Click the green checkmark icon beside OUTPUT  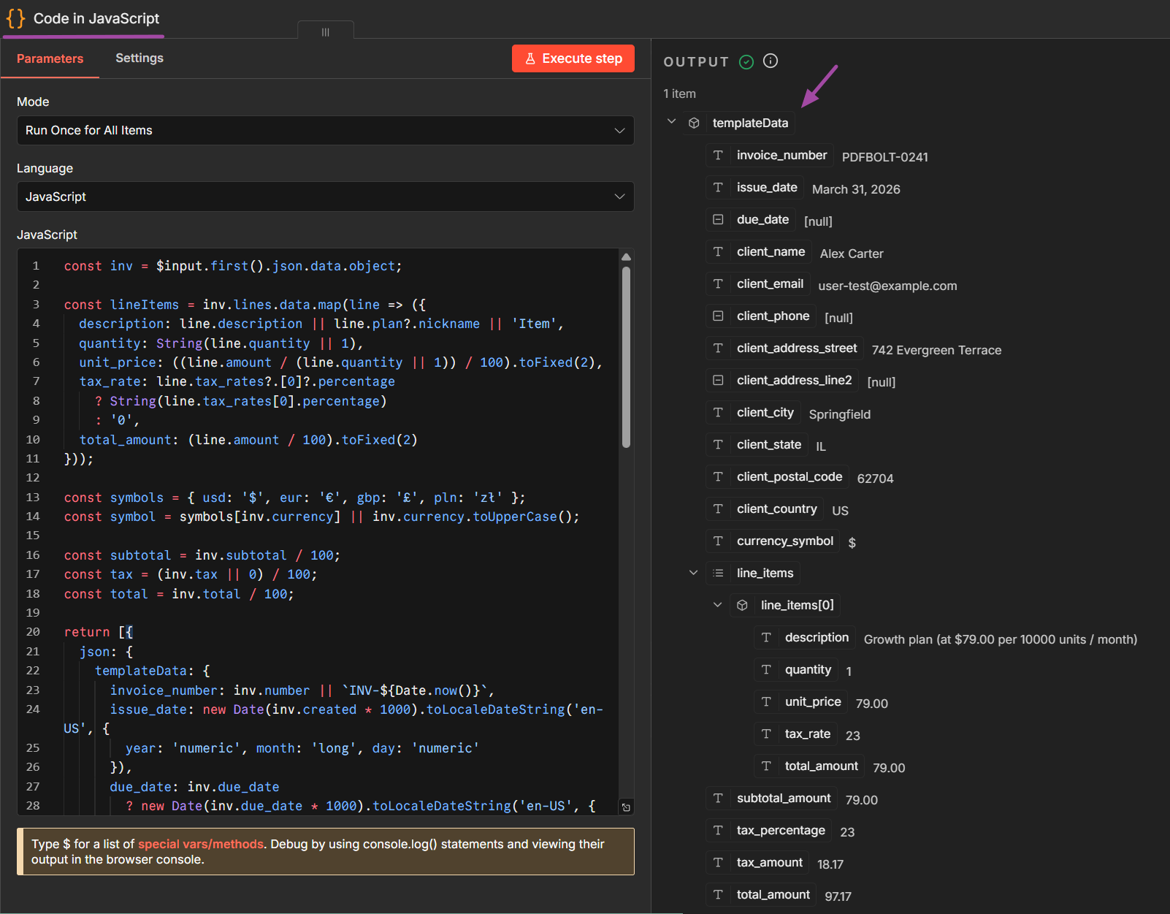[x=746, y=61]
